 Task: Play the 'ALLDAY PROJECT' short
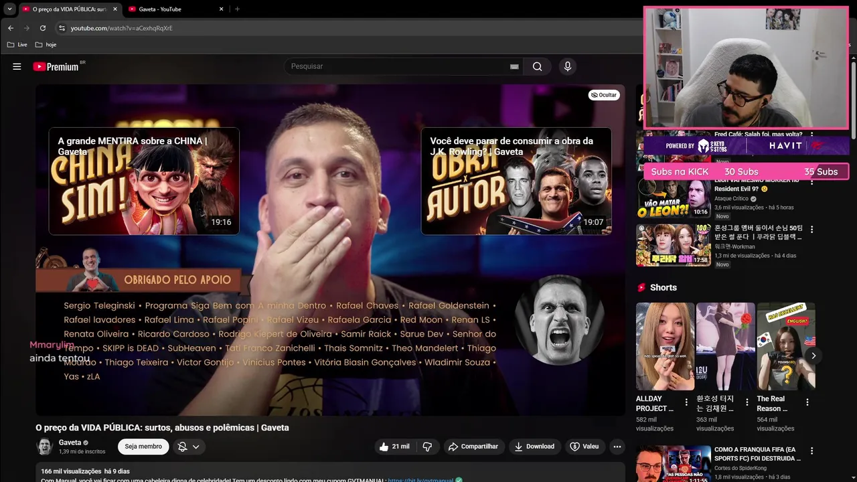click(x=665, y=346)
